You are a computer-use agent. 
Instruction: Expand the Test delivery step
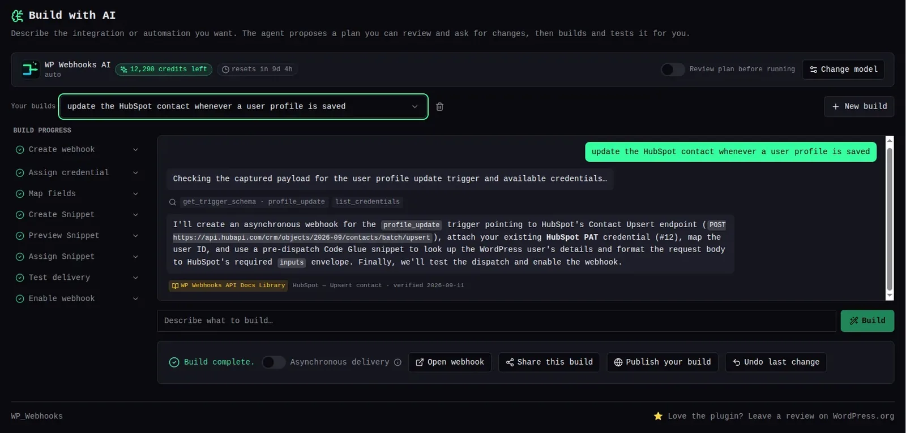coord(135,278)
